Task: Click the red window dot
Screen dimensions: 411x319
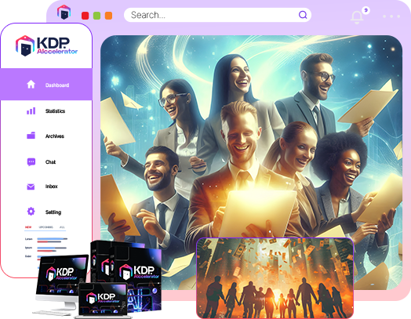Action: (x=85, y=16)
